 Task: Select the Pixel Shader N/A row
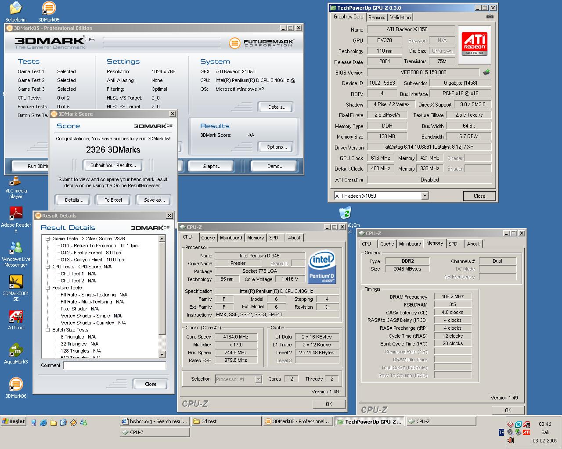coord(80,309)
